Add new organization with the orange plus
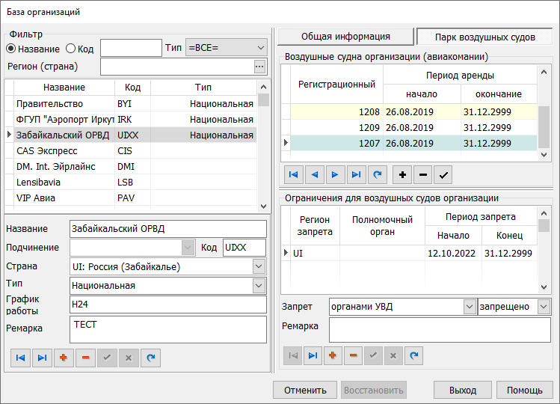Screen dimensions: 560x404 click(x=63, y=358)
